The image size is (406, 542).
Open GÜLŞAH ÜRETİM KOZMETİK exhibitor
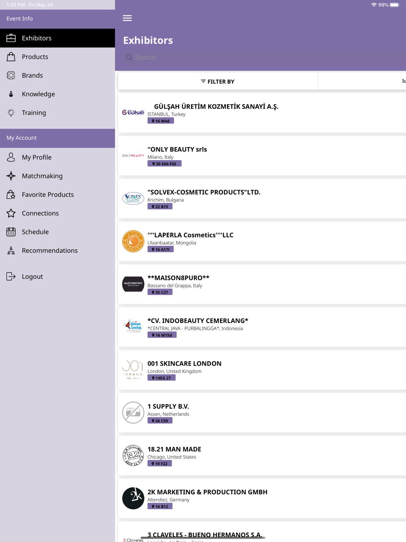coord(262,113)
